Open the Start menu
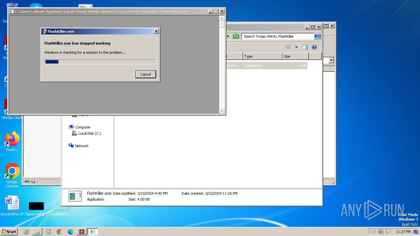This screenshot has width=420, height=236. 9,231
